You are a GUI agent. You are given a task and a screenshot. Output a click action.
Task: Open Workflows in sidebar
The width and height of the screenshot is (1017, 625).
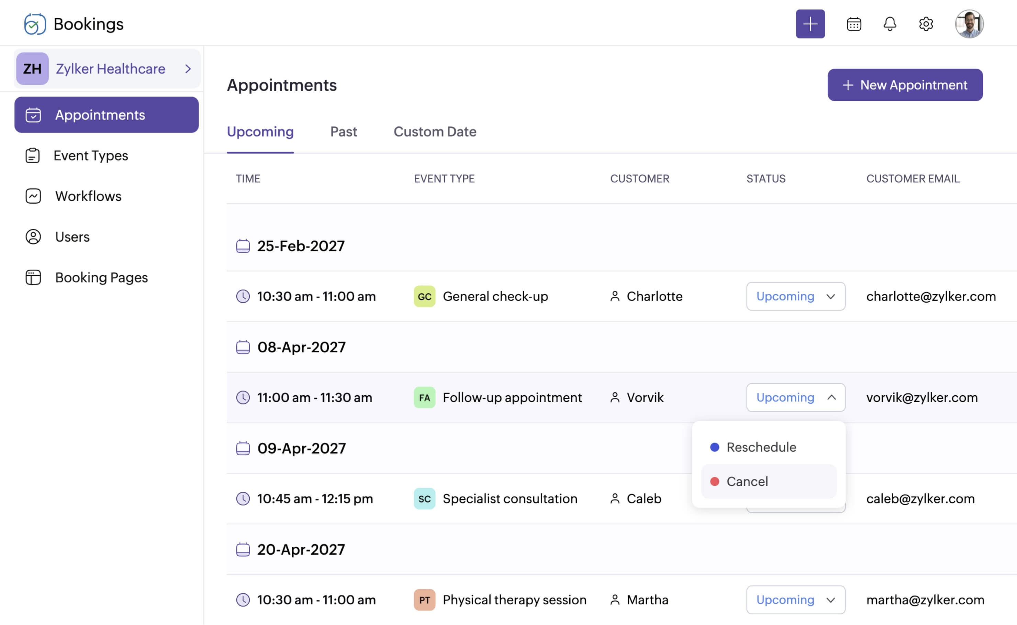click(x=88, y=196)
